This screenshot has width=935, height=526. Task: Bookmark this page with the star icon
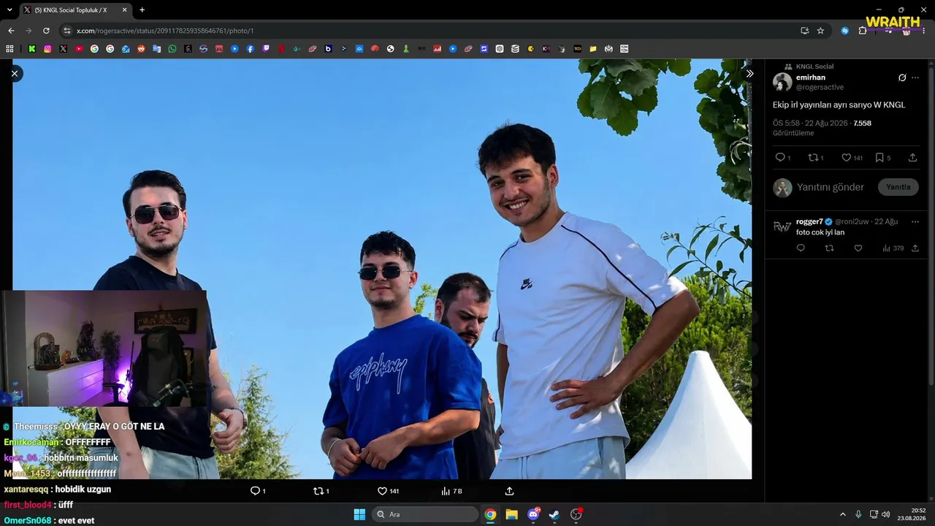pos(820,31)
